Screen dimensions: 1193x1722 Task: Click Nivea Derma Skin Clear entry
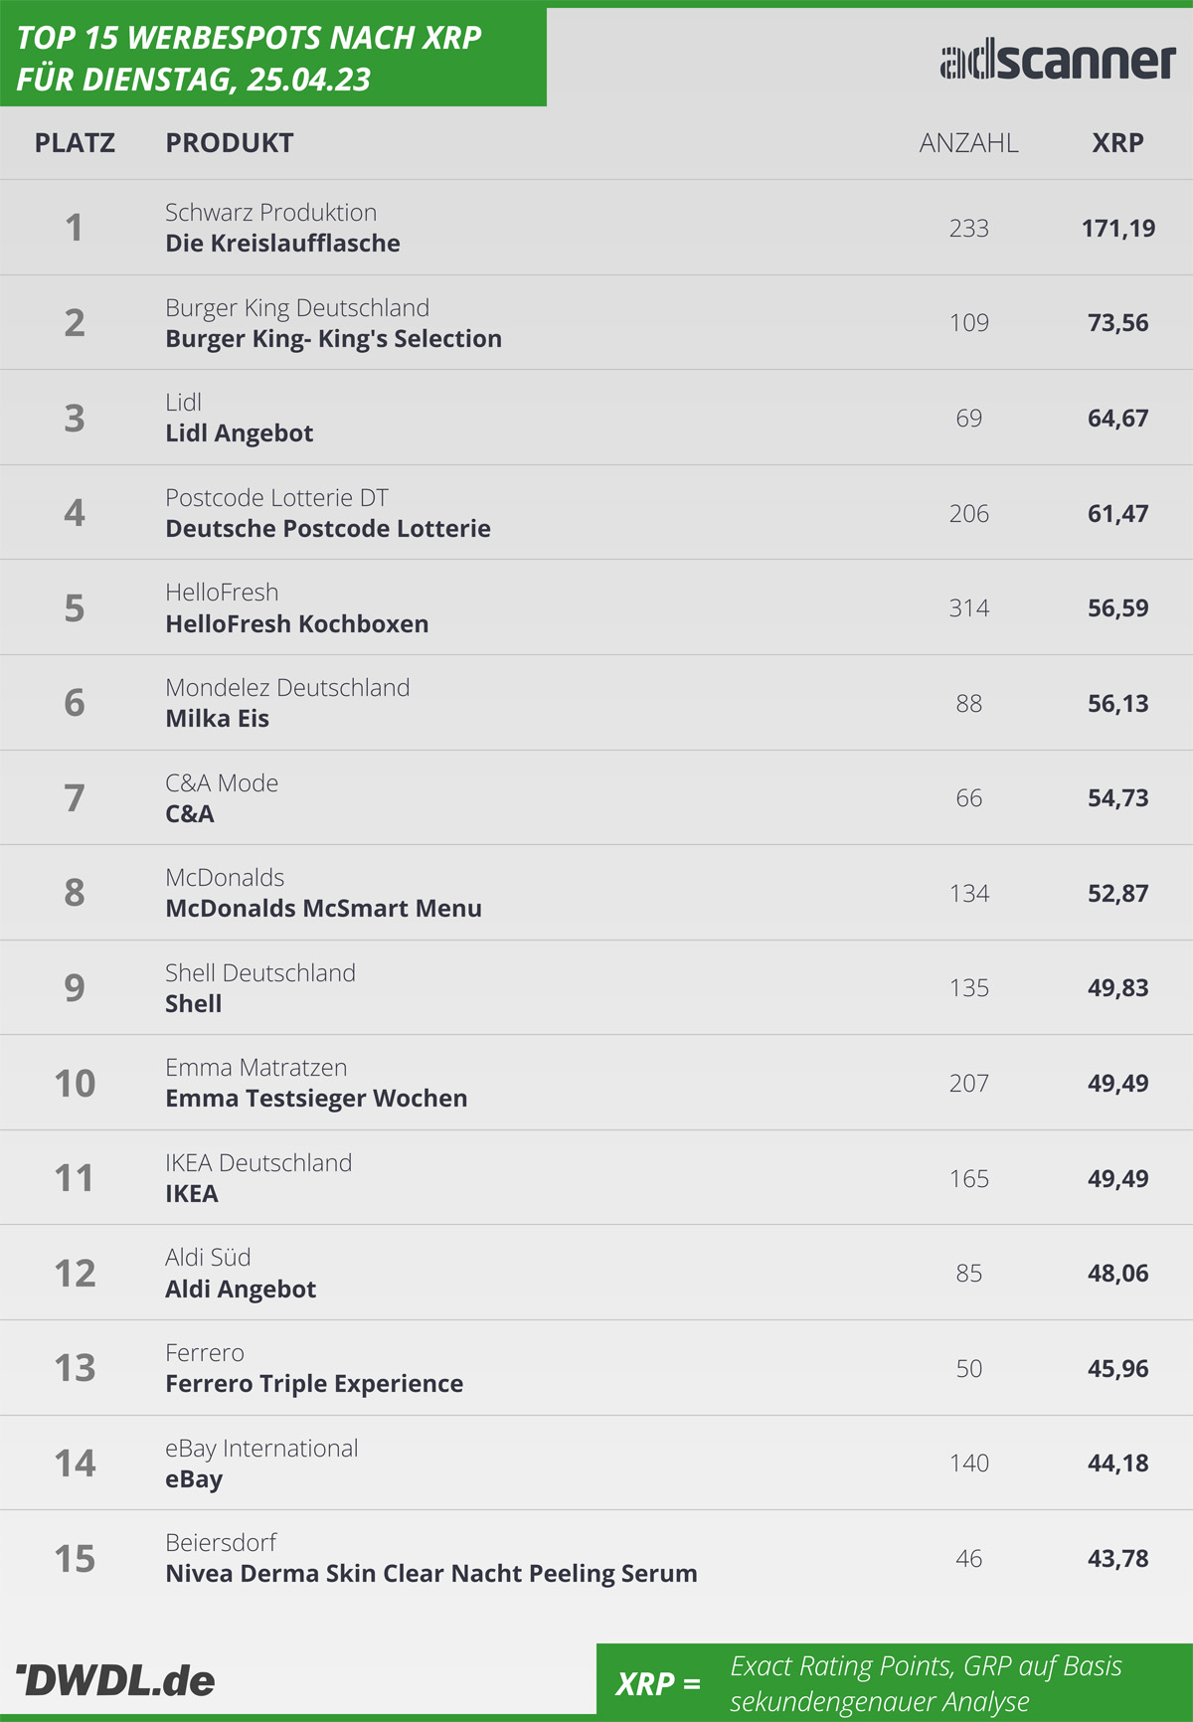(x=431, y=1574)
